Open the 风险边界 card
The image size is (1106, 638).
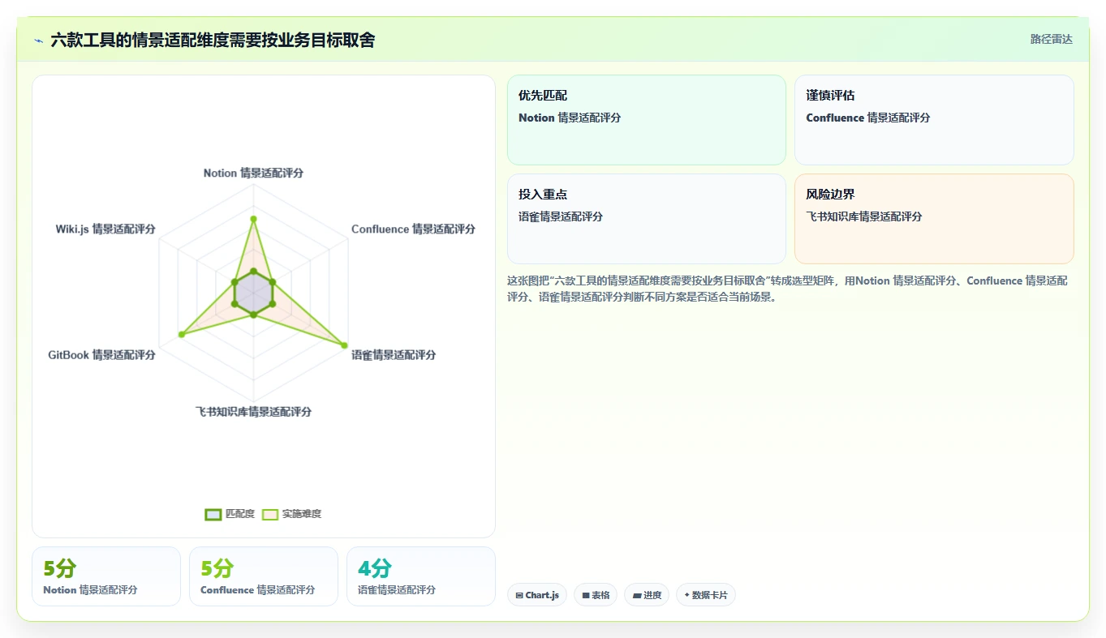(934, 219)
